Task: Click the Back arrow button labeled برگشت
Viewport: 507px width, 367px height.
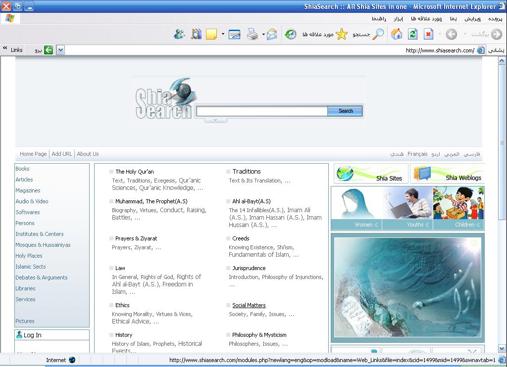Action: coord(487,34)
